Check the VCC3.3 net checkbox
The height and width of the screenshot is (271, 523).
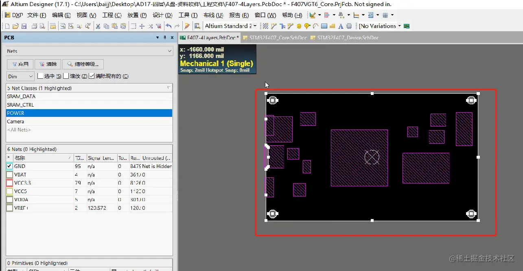[10, 183]
